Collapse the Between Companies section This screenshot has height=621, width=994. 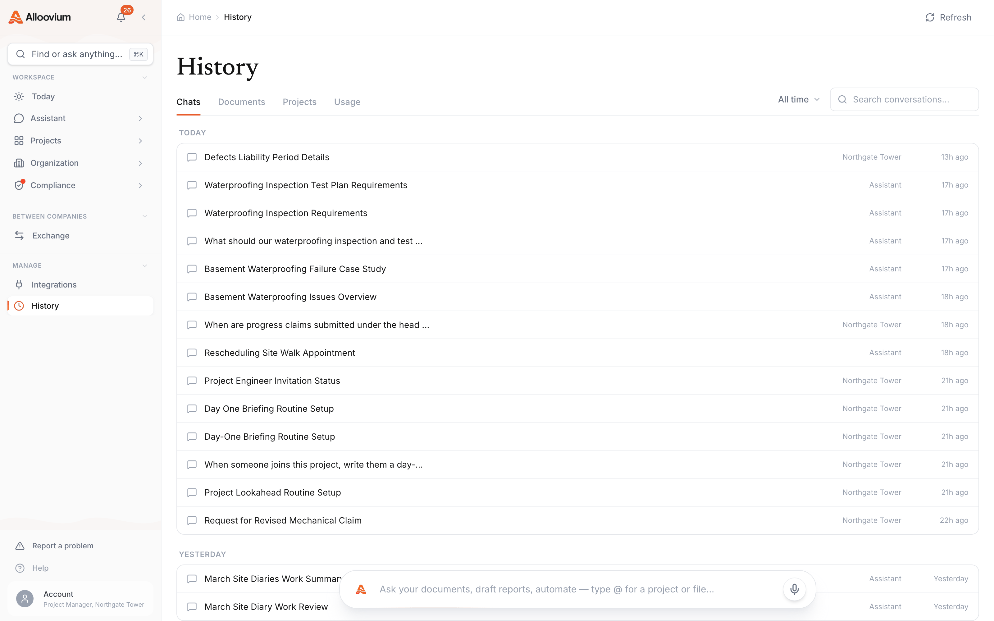tap(144, 216)
